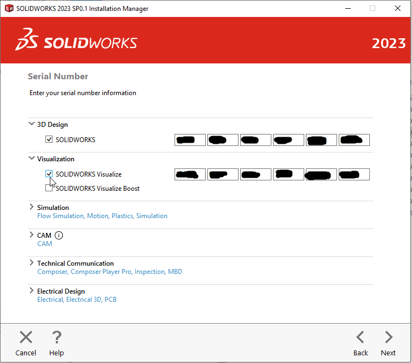Image resolution: width=412 pixels, height=363 pixels.
Task: Click last SOLIDWORKS Visualize serial number field
Action: pyautogui.click(x=354, y=174)
